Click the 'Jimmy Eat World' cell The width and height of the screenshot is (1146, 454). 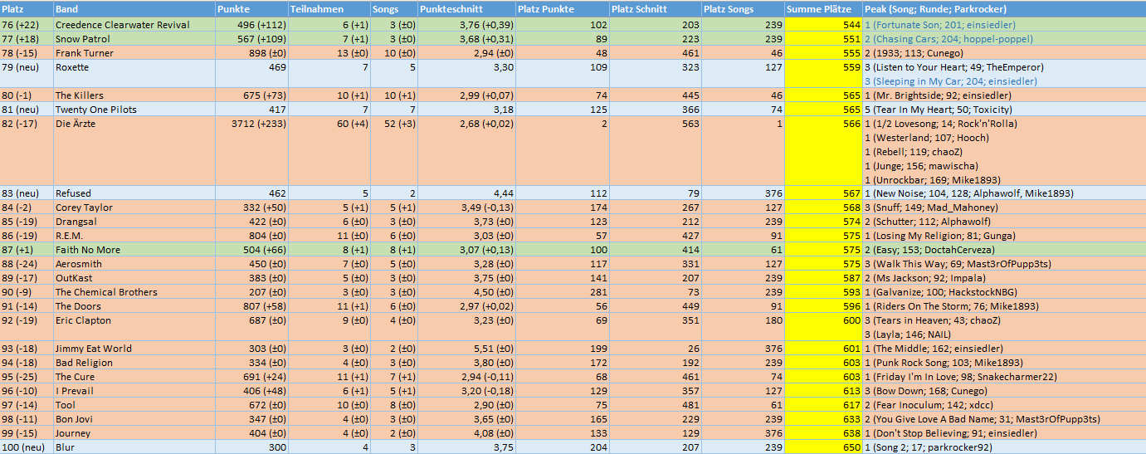coord(134,349)
